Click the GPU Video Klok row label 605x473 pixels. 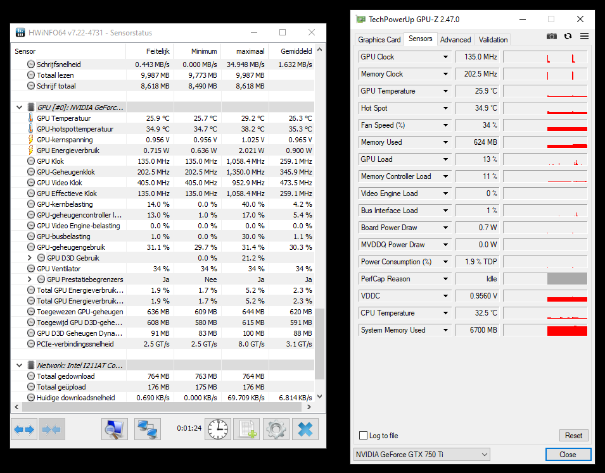(60, 183)
